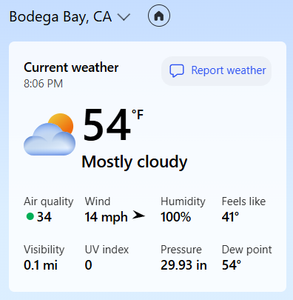Select the Wind 14 mph reading
293x300 pixels.
115,210
